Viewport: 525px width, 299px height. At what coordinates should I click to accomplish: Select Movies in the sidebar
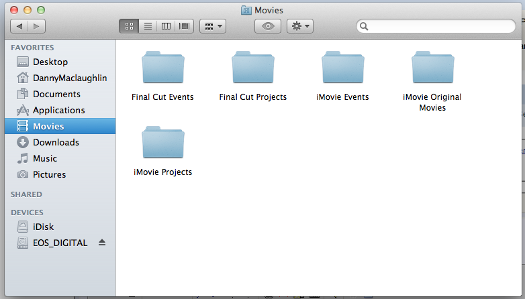click(x=60, y=126)
